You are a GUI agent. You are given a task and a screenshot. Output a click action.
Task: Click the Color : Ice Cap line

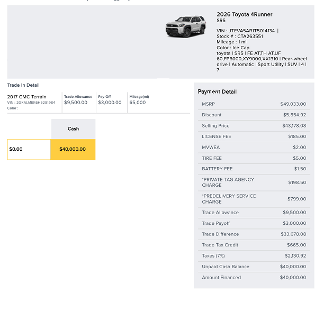pyautogui.click(x=233, y=48)
